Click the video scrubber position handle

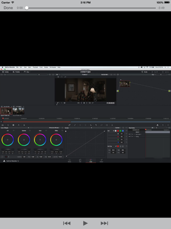[27, 8]
